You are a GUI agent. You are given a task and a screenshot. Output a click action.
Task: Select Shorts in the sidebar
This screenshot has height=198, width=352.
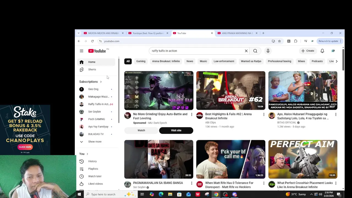(x=96, y=69)
